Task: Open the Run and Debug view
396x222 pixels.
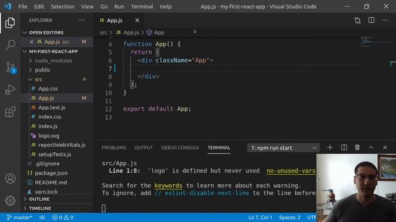Action: pyautogui.click(x=10, y=89)
